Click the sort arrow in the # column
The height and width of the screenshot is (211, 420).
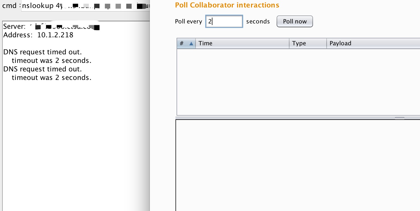[x=191, y=43]
